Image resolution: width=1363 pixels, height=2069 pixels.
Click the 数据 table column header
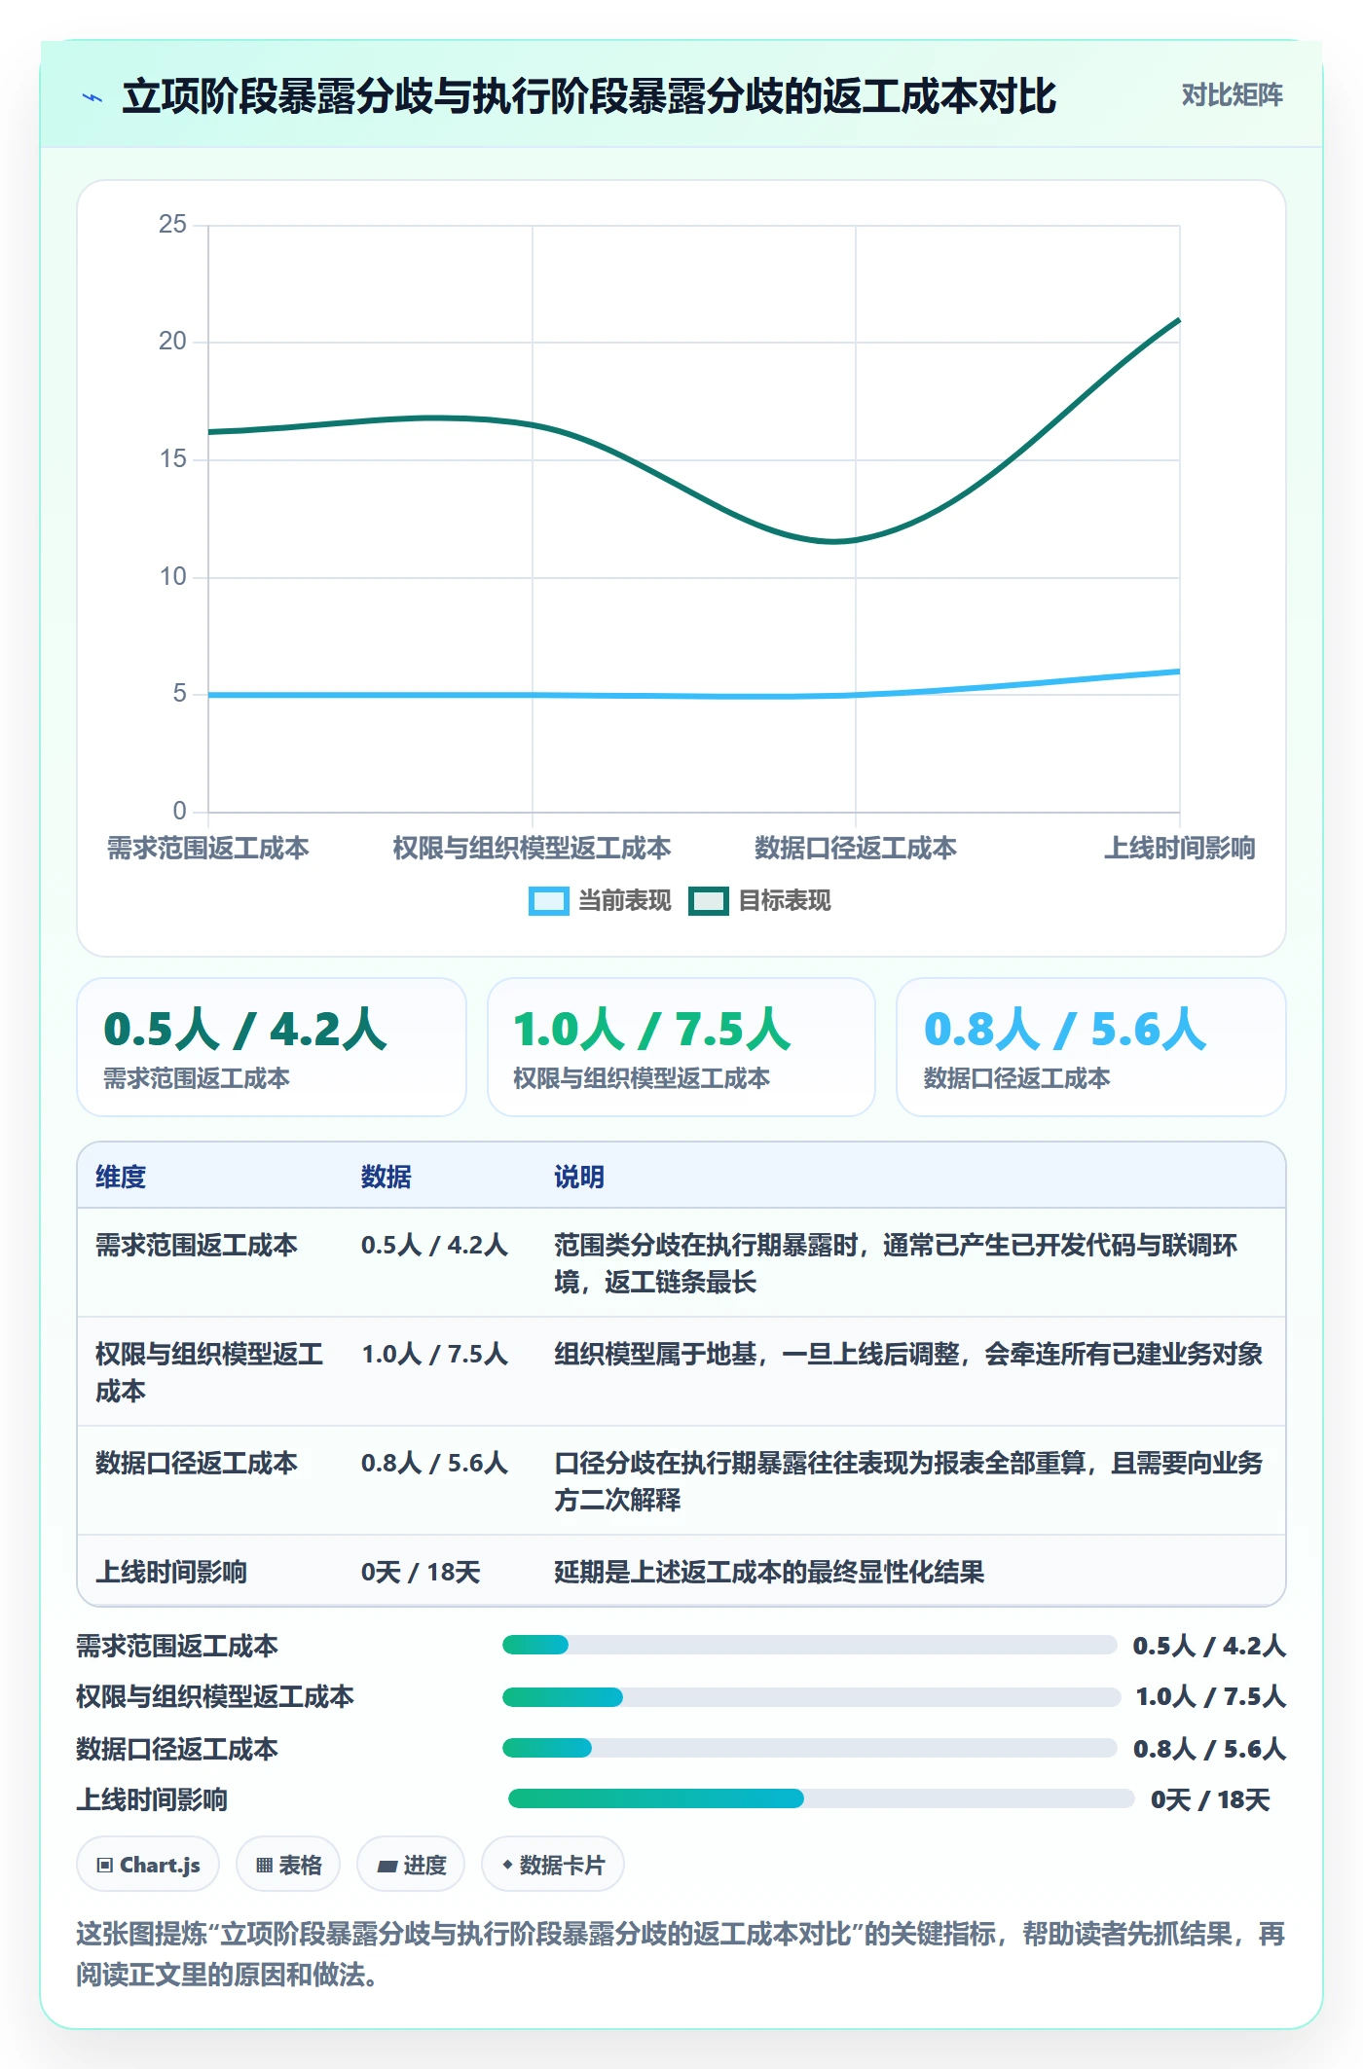point(387,1177)
